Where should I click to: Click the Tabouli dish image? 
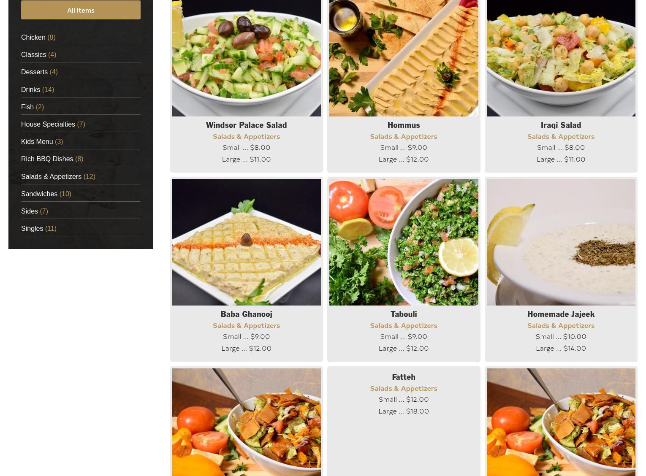tap(404, 242)
